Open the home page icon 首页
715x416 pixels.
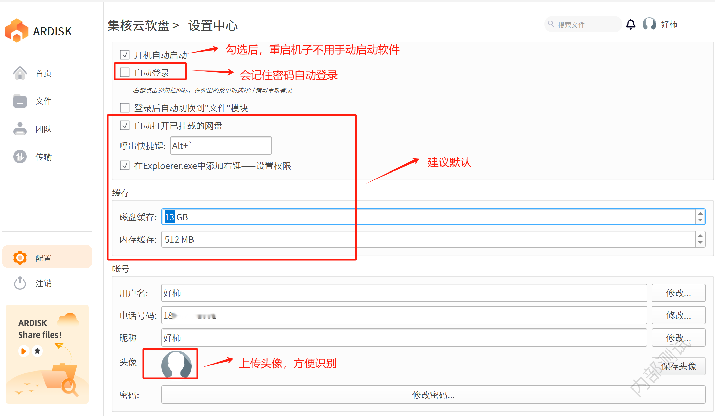(x=20, y=73)
